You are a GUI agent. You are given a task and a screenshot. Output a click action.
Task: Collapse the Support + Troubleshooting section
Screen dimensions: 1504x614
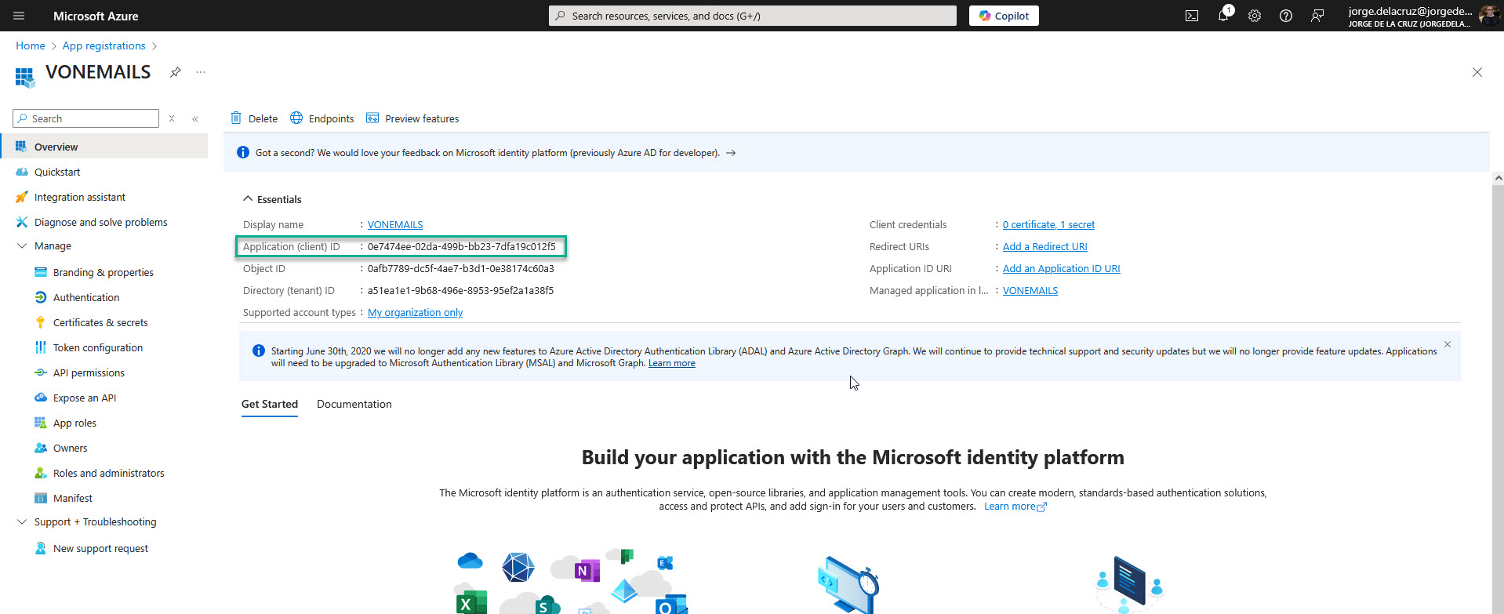(x=22, y=521)
